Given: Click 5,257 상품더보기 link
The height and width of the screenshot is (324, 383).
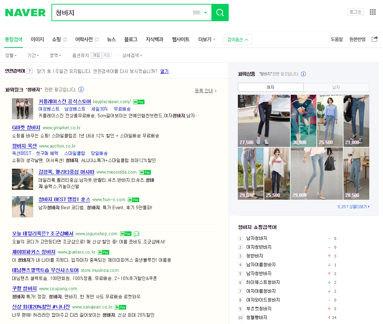Looking at the screenshot, I should 353,207.
